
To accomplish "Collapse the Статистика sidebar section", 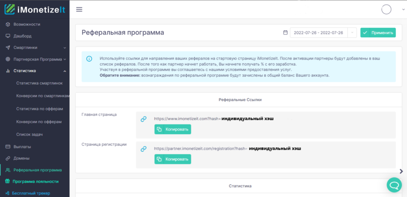I will pos(64,71).
